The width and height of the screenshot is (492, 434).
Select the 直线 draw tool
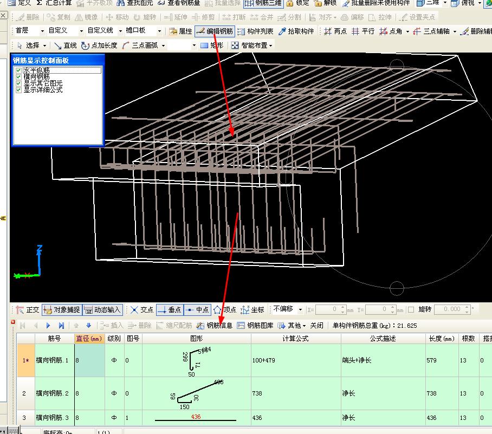65,46
